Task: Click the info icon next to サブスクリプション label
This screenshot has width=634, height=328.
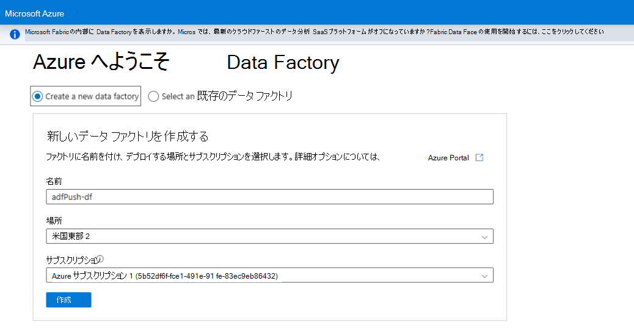Action: [x=101, y=258]
